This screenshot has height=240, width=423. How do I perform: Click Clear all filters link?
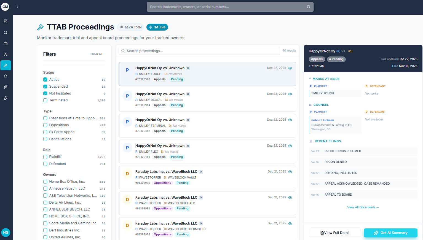(97, 54)
